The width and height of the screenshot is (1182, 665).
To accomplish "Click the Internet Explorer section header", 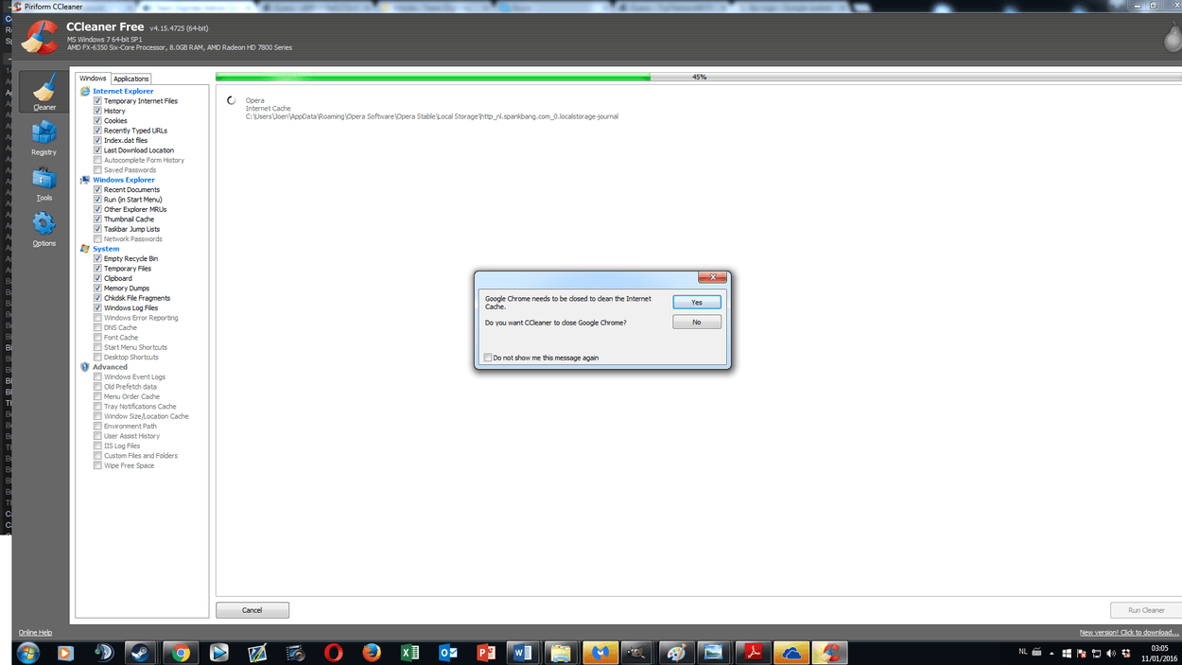I will [x=123, y=91].
